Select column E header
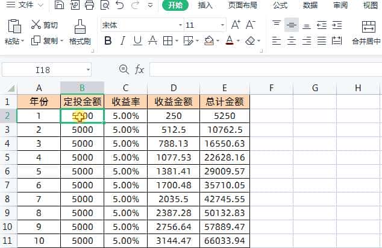Viewport: 382px width, 248px height. (x=225, y=88)
